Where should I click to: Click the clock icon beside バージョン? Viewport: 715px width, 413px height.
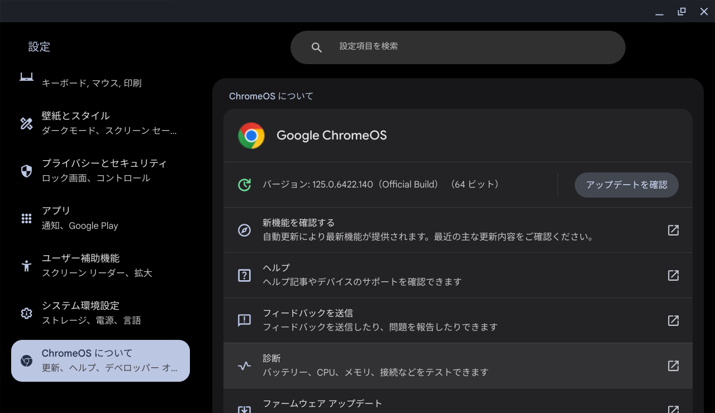(x=244, y=184)
